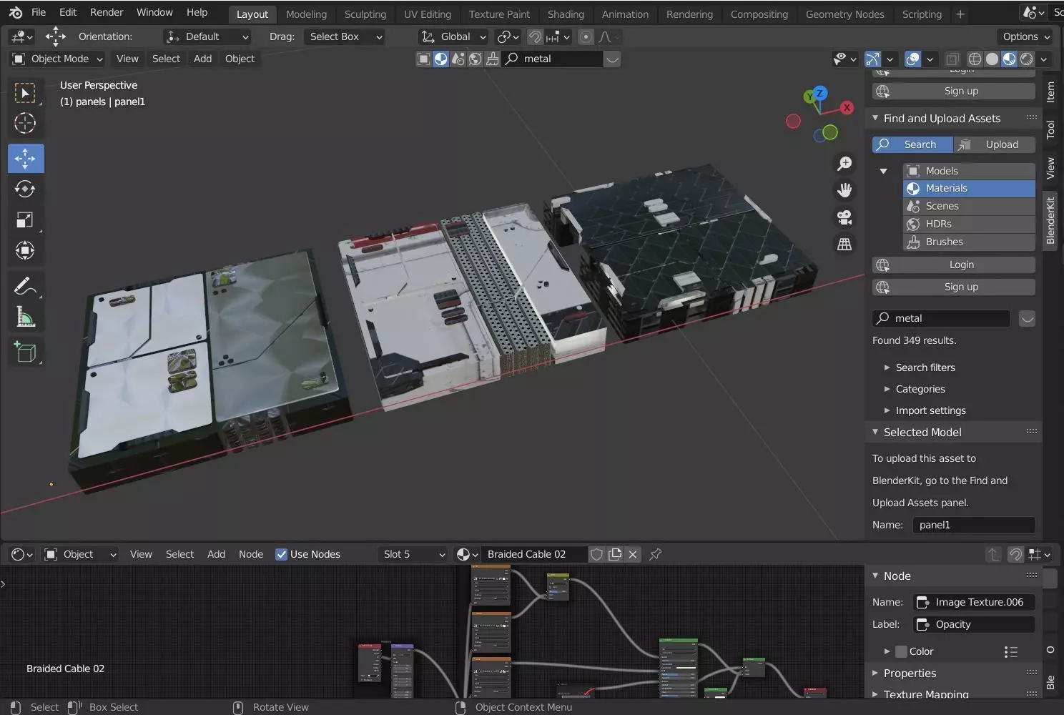Click the BlenderKit HDR icon in header
1064x715 pixels.
[x=475, y=59]
